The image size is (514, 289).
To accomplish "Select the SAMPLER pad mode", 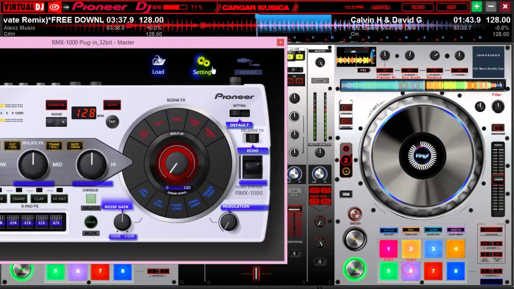I will pyautogui.click(x=456, y=230).
